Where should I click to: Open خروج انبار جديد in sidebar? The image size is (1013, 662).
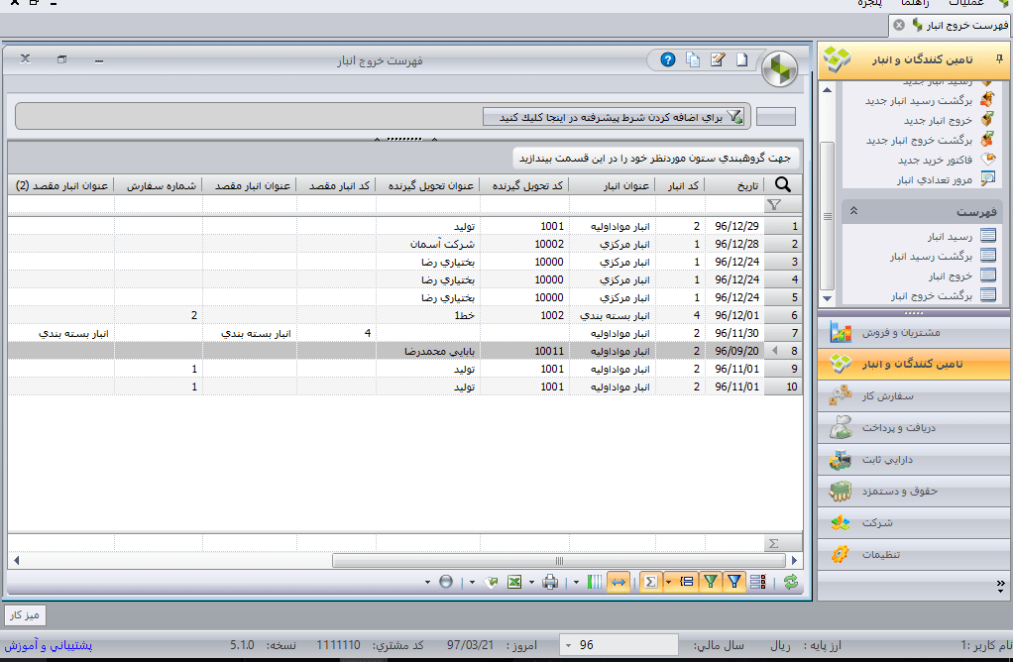coord(938,120)
